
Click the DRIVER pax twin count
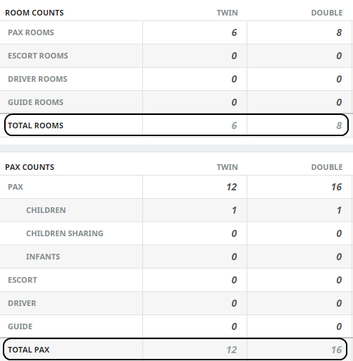tap(234, 303)
